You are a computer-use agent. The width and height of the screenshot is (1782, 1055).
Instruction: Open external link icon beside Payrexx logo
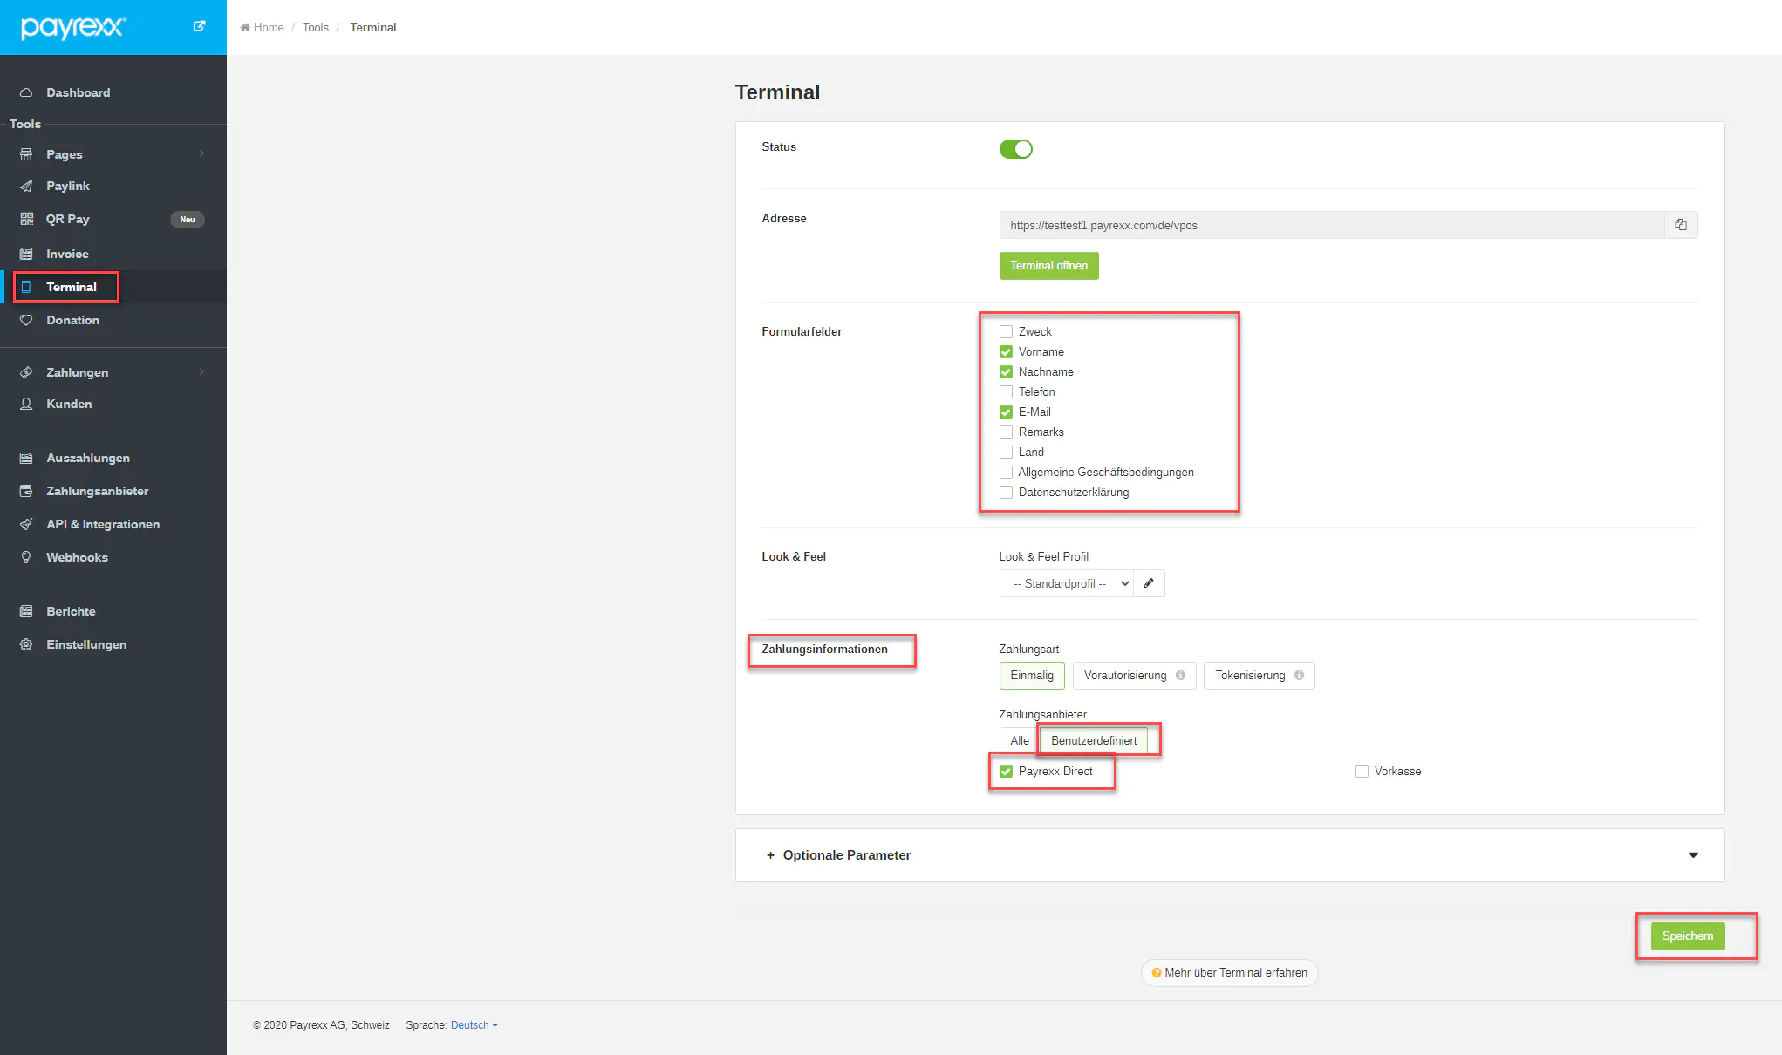199,26
